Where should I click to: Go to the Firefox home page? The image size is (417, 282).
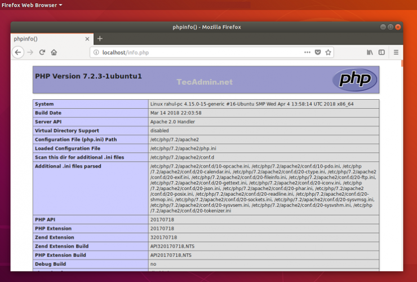coord(54,52)
